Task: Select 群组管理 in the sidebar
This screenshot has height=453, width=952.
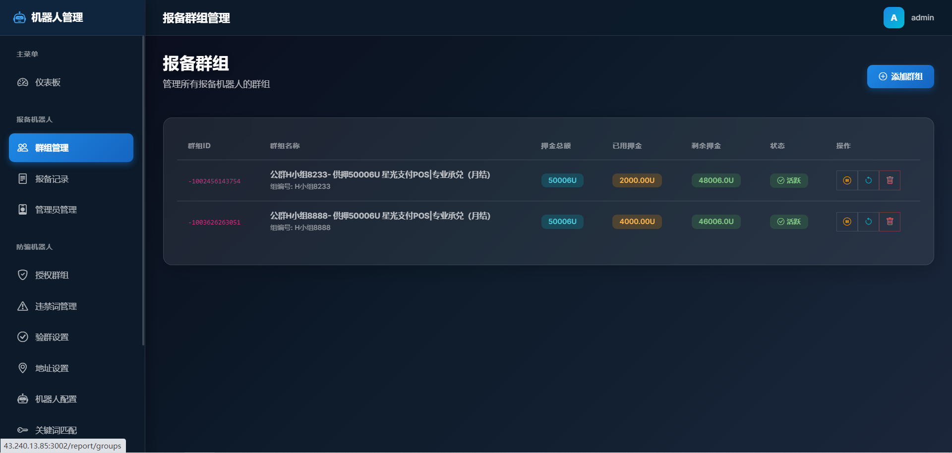Action: tap(71, 148)
